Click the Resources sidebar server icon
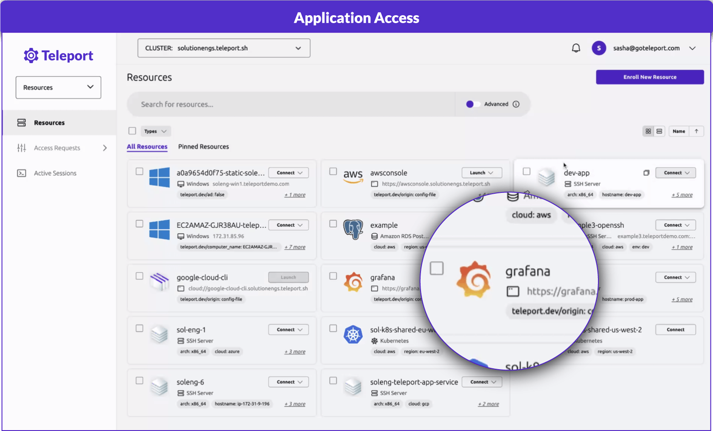Screen dimensions: 713x431 pyautogui.click(x=21, y=123)
